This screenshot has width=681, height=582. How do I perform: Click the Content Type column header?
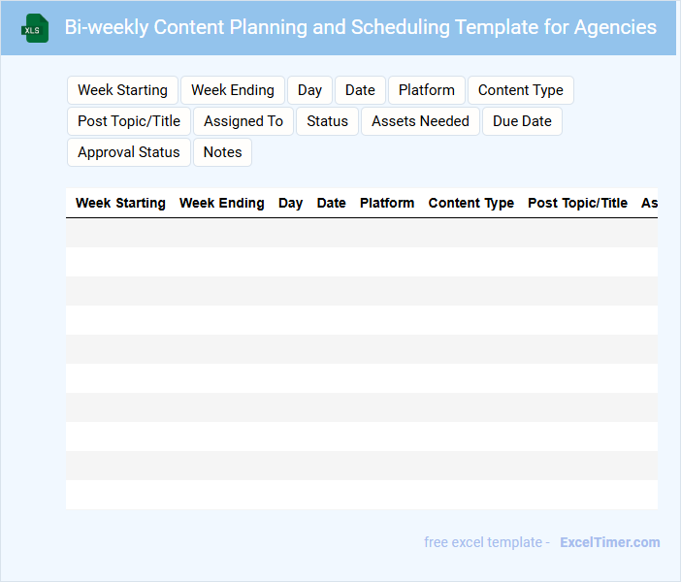point(471,204)
